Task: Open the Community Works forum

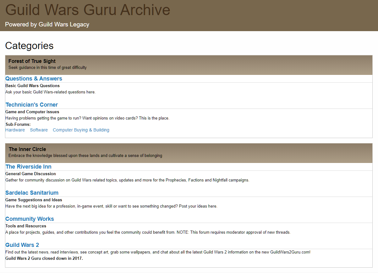Action: click(x=30, y=219)
